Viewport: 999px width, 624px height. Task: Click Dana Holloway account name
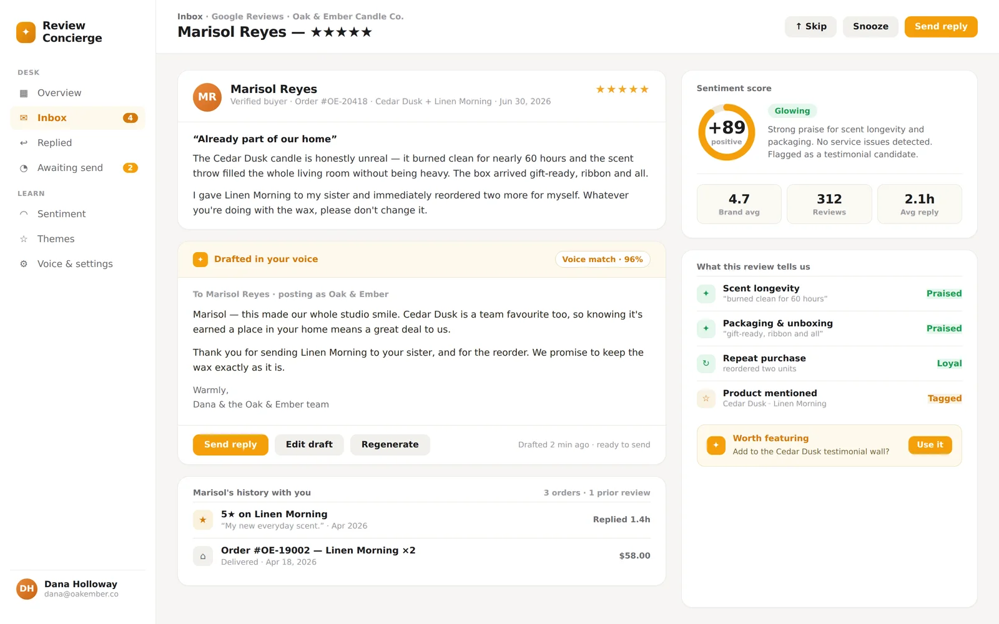[81, 584]
